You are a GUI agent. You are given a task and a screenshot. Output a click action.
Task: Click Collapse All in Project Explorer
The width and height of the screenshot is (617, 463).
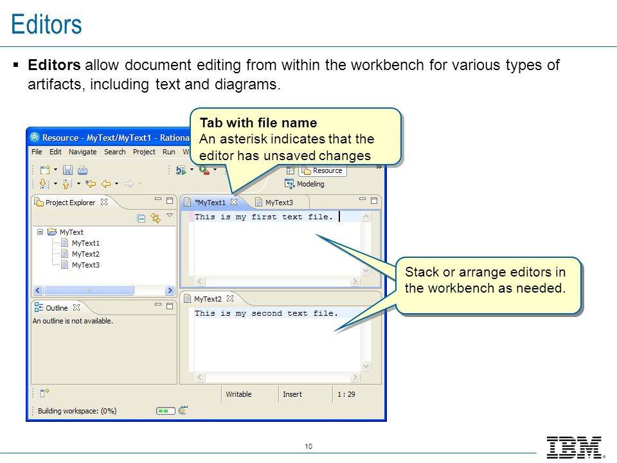coord(141,218)
